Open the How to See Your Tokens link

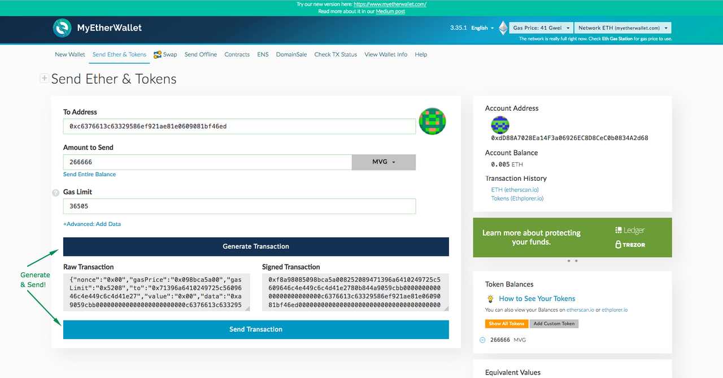pyautogui.click(x=537, y=298)
